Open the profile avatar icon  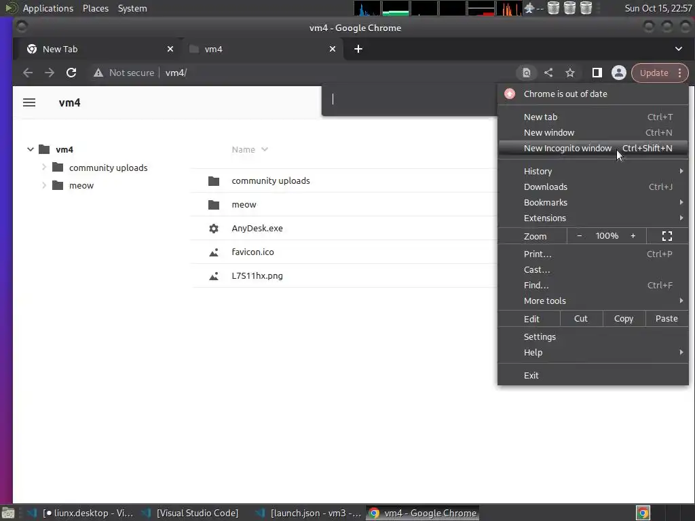[619, 73]
